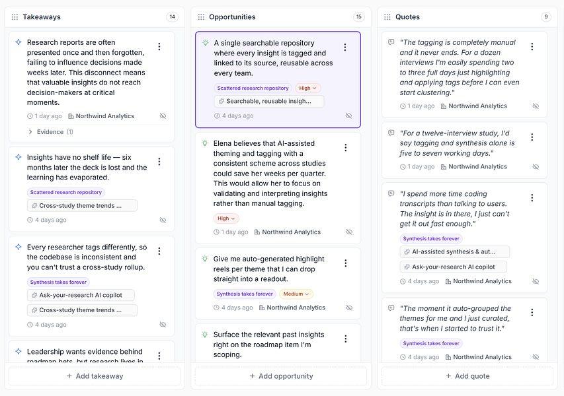Click quote bubble icon on twelve-interview quote
Screen dimensions: 564x396
point(391,133)
